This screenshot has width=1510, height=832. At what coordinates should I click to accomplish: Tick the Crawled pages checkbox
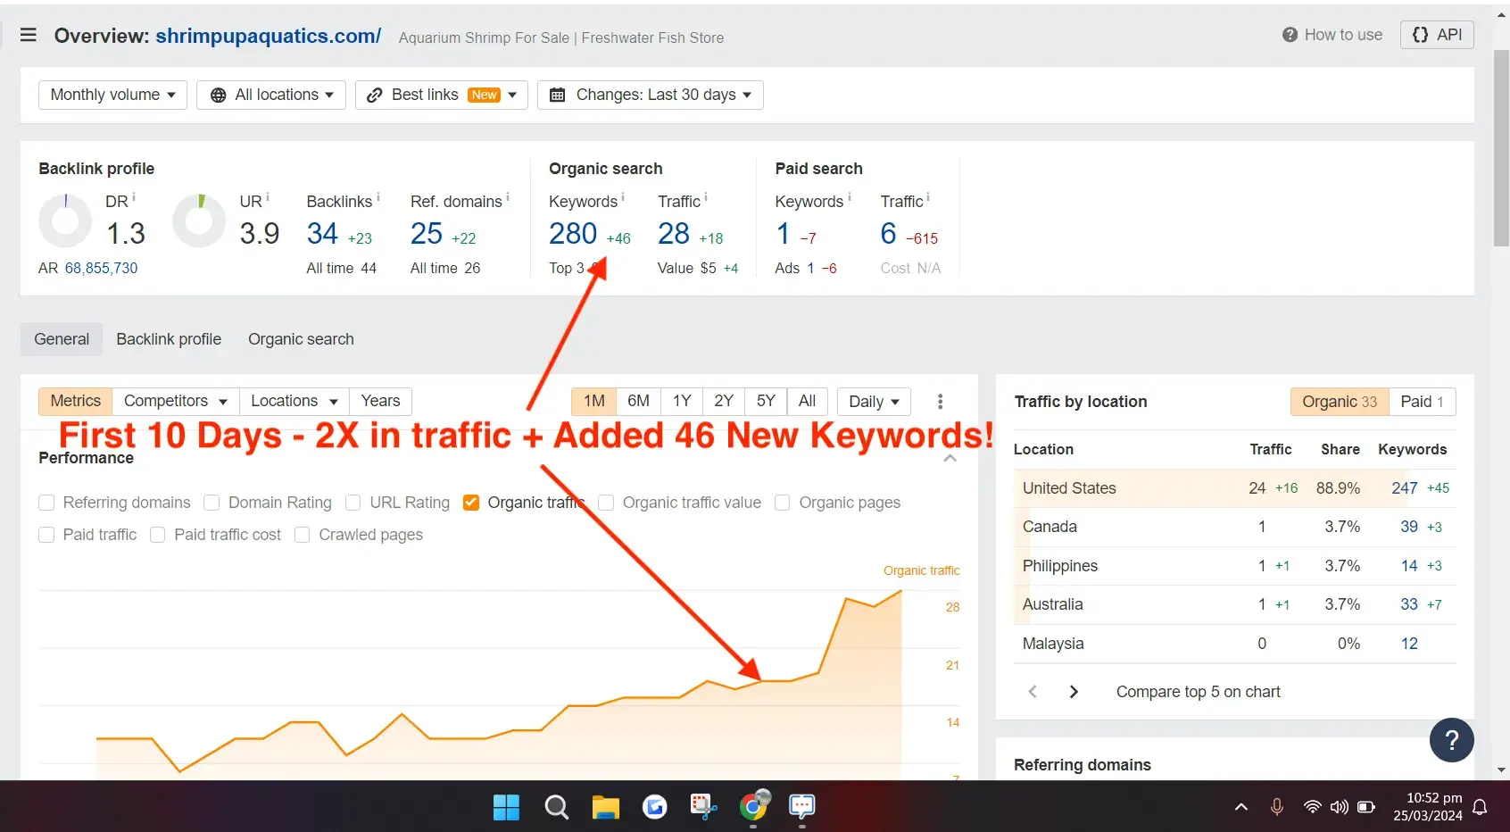303,535
